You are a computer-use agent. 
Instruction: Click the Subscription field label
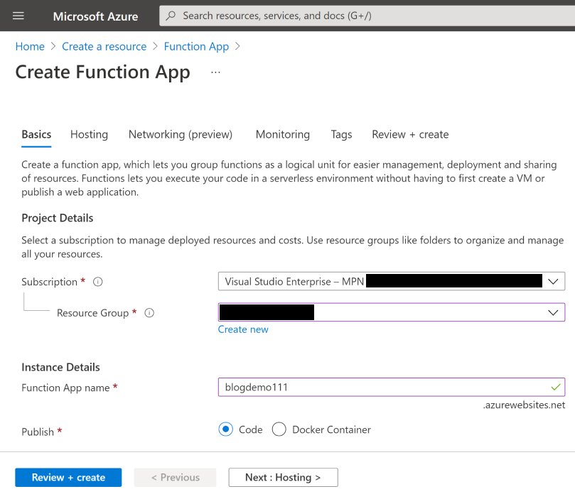[x=49, y=282]
